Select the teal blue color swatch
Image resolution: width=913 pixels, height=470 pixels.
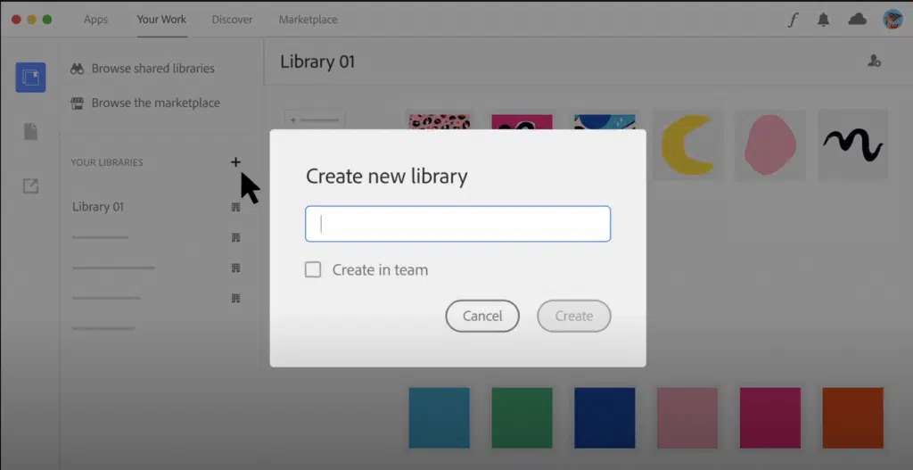[439, 418]
